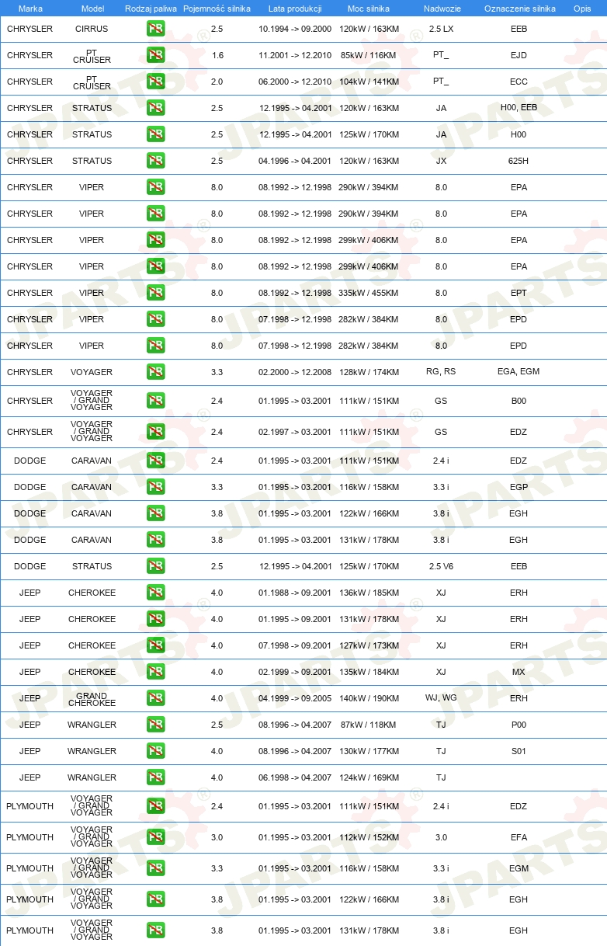
Task: Select the fuel icon in the Plymouth Voyager EGM row
Action: click(x=155, y=869)
